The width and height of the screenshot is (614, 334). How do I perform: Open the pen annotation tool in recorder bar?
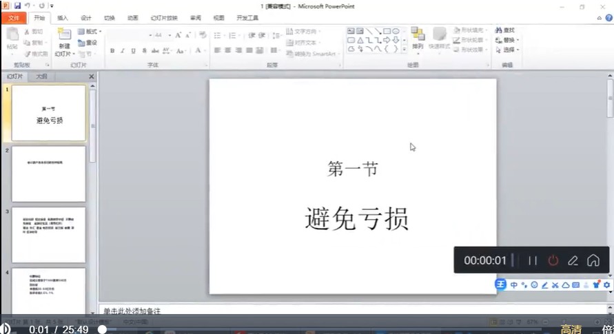point(573,260)
